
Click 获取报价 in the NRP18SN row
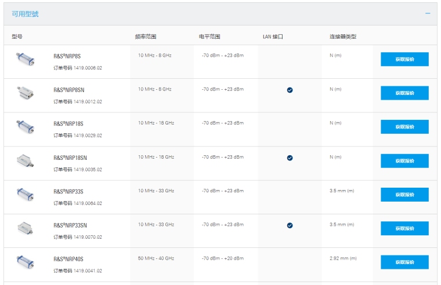coord(404,160)
